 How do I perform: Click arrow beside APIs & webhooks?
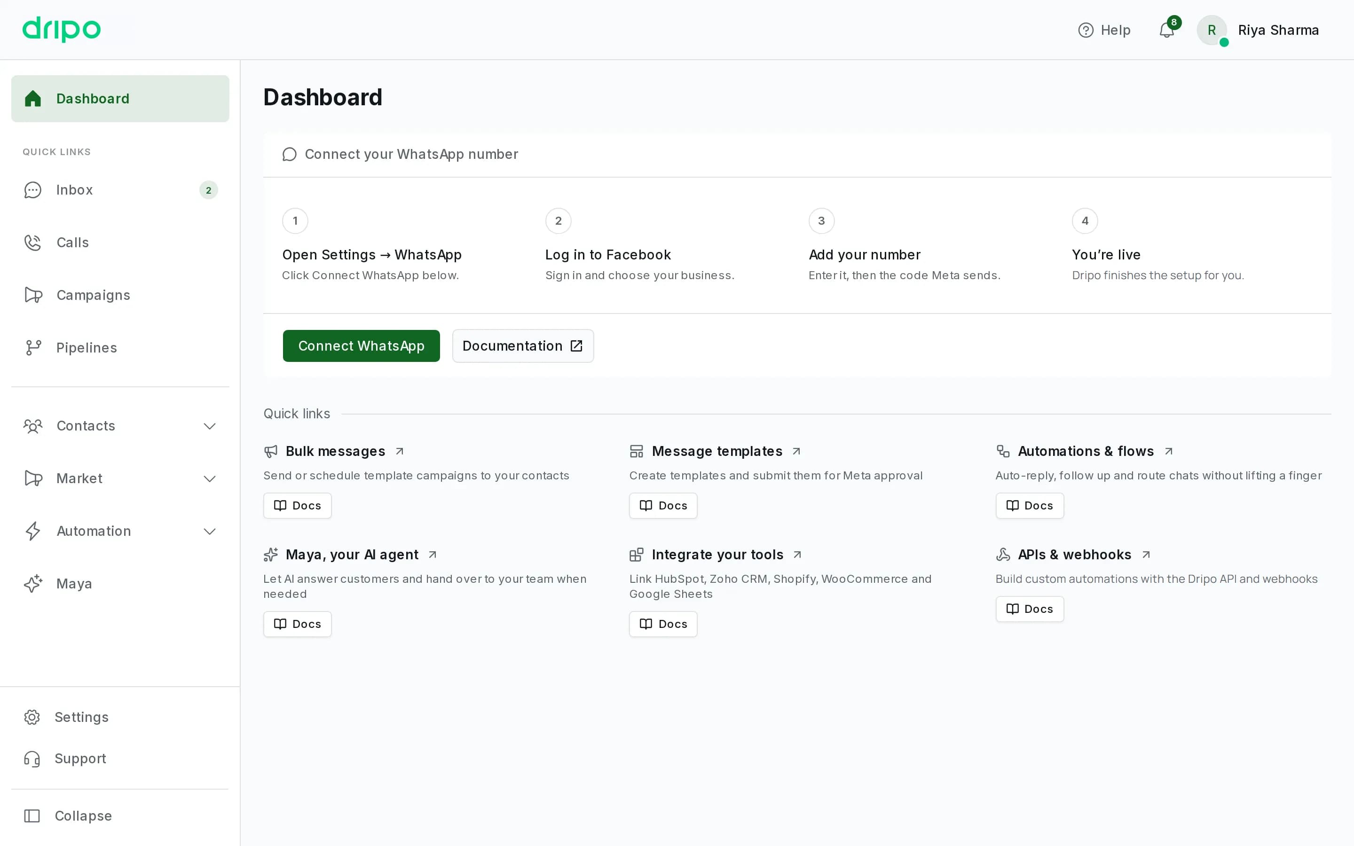click(1146, 555)
